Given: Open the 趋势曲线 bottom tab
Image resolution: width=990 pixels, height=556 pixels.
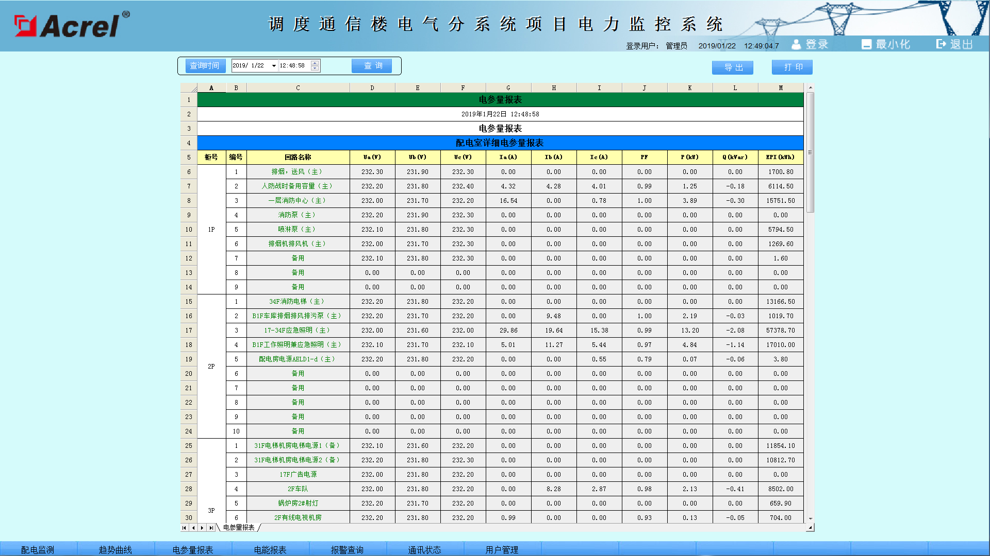Looking at the screenshot, I should click(x=115, y=549).
